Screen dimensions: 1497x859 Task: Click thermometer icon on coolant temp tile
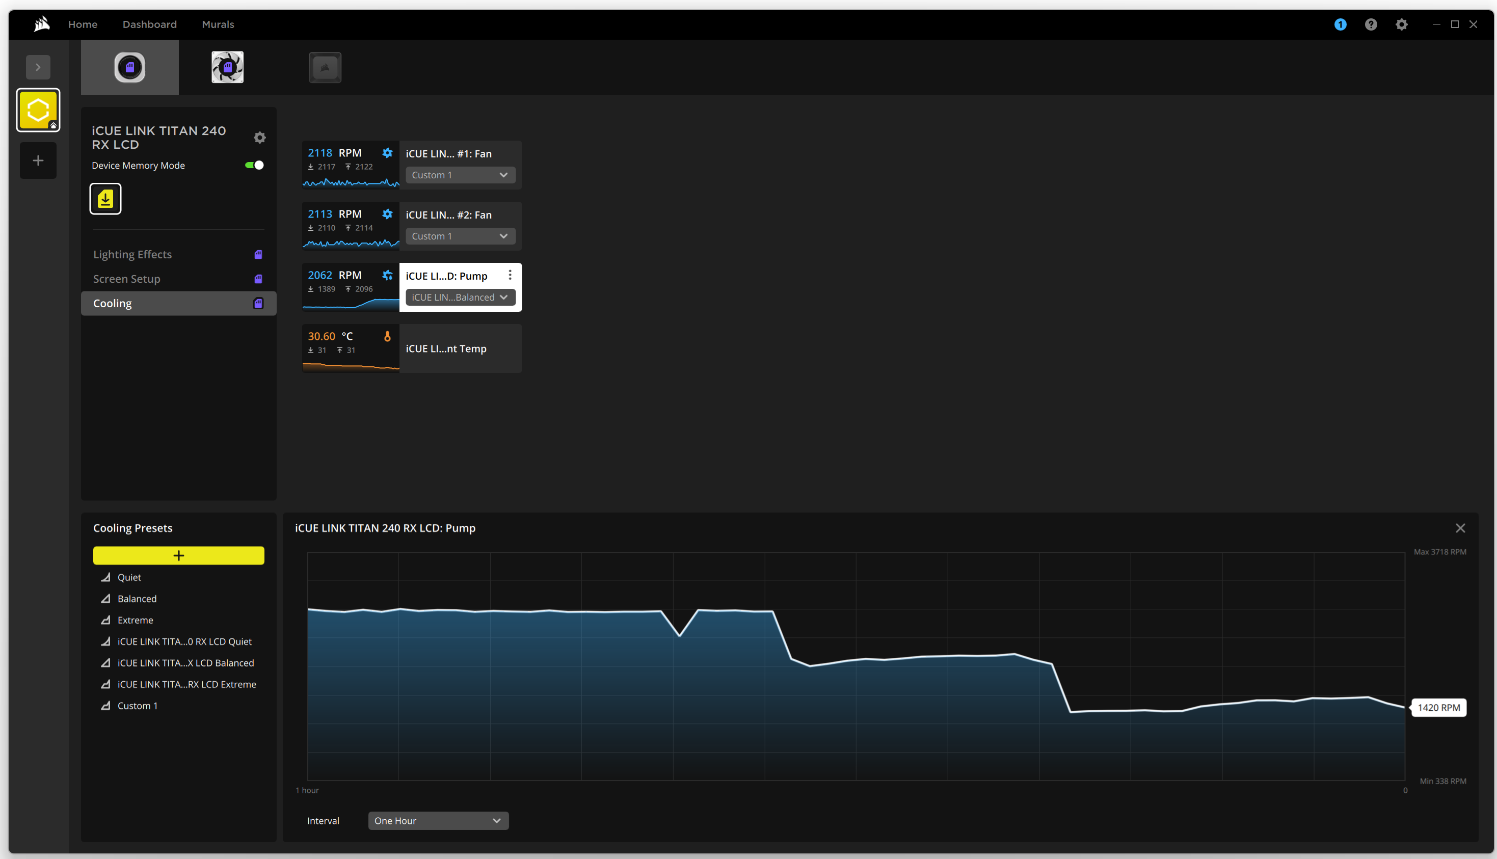[x=388, y=336]
